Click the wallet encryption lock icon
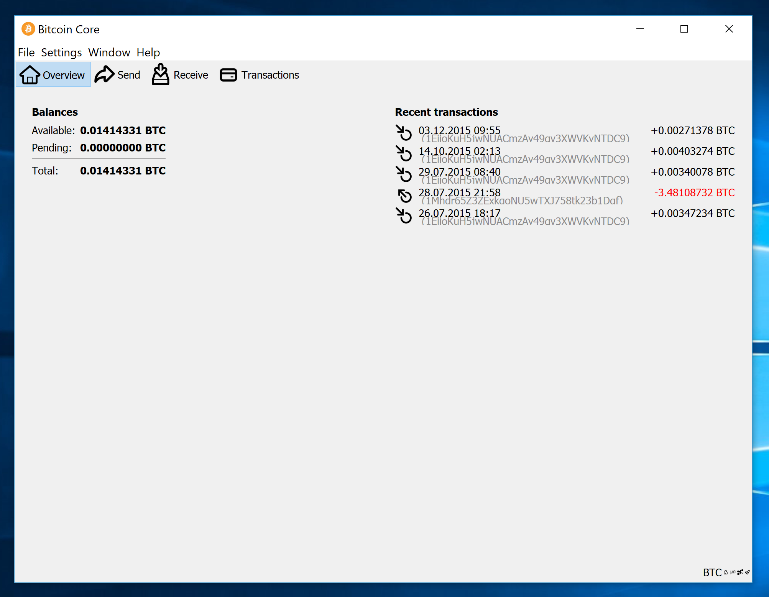769x597 pixels. 726,572
